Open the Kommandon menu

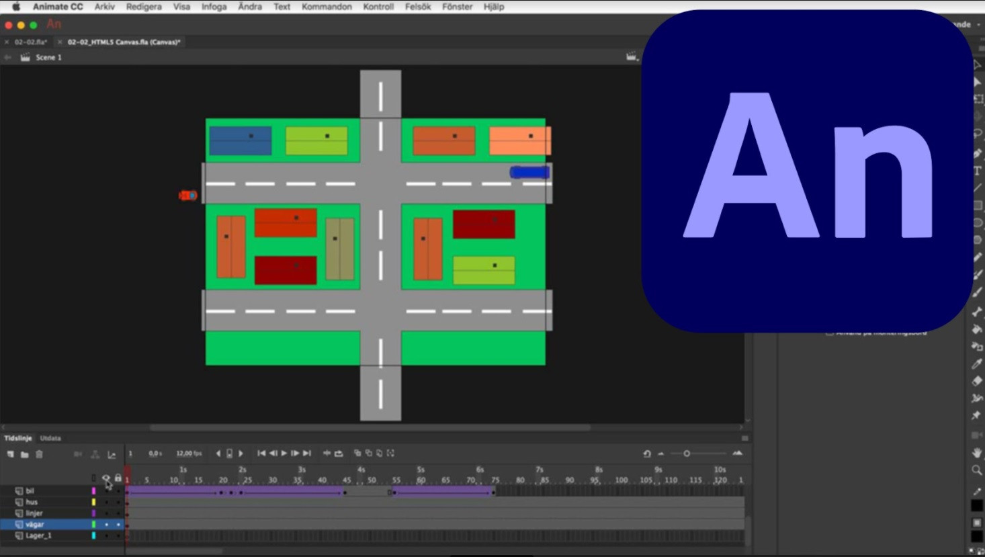click(327, 7)
